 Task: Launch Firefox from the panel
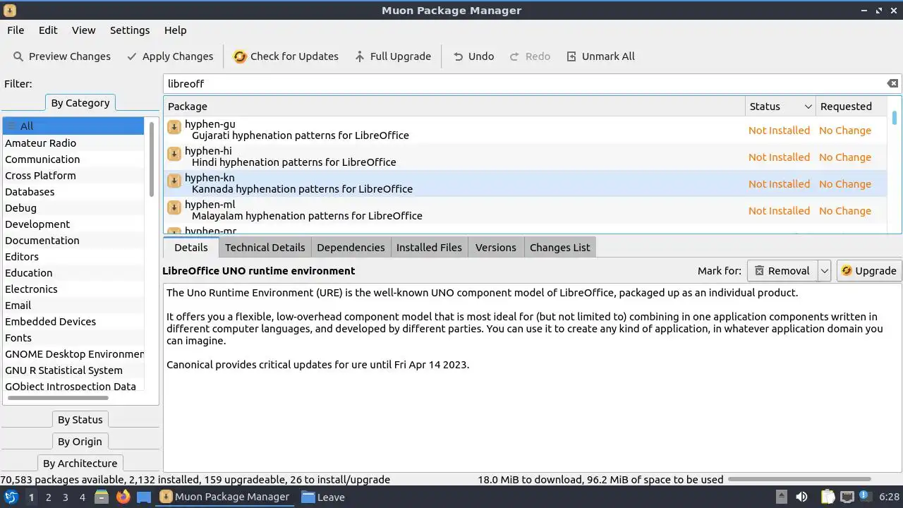(123, 497)
